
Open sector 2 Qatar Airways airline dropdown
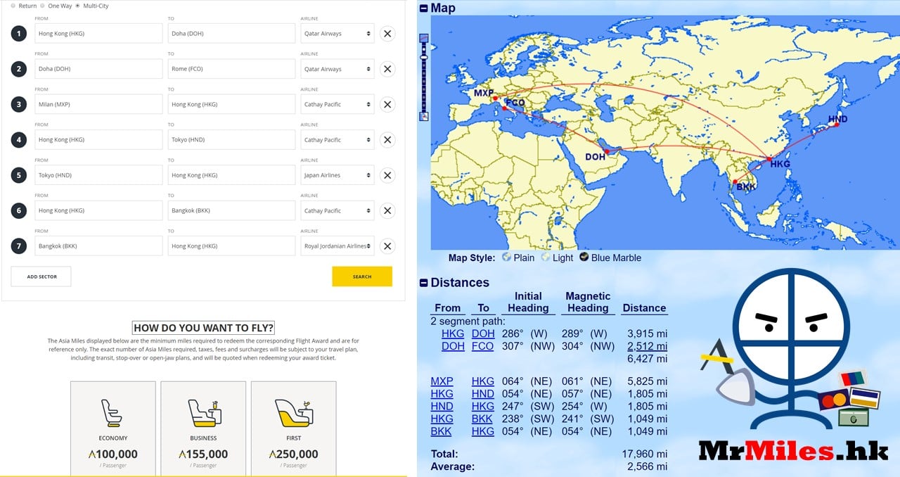tap(337, 69)
